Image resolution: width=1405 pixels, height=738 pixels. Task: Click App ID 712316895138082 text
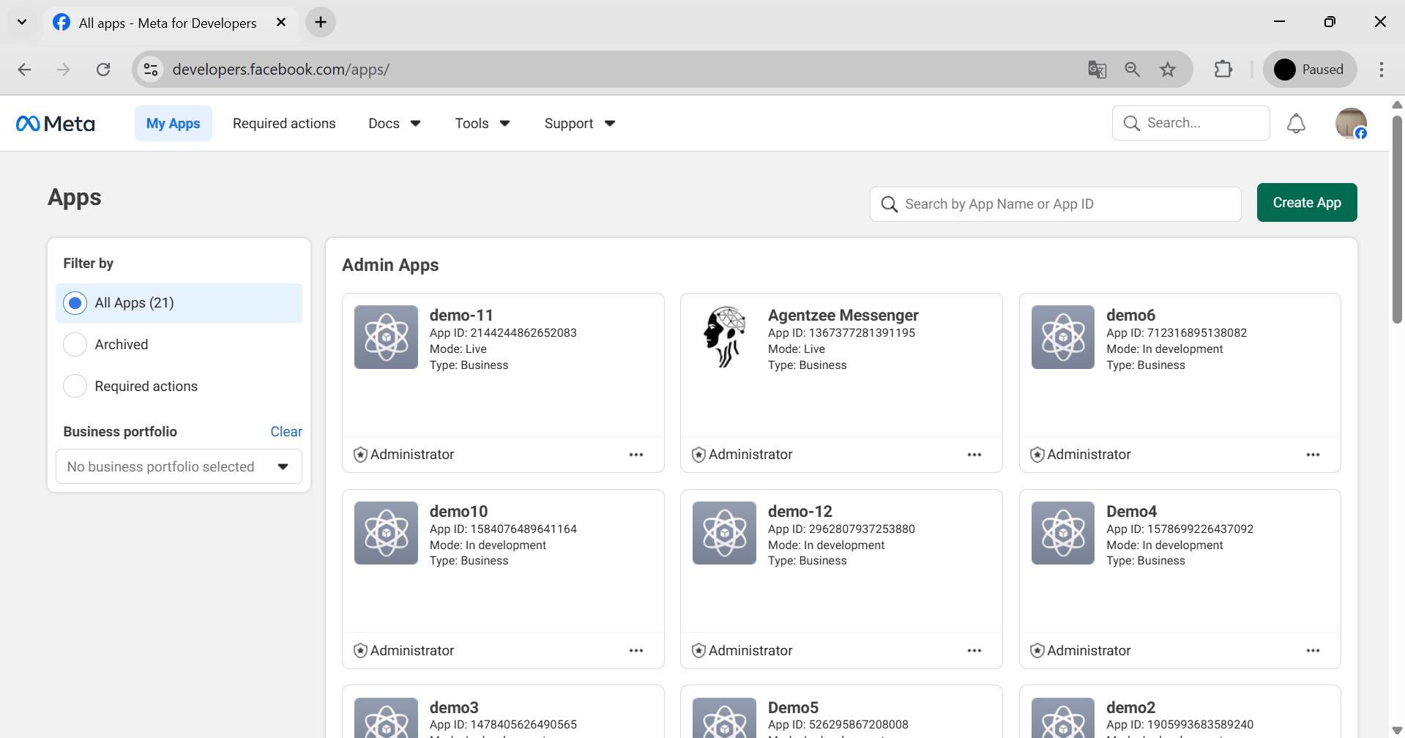(x=1177, y=333)
